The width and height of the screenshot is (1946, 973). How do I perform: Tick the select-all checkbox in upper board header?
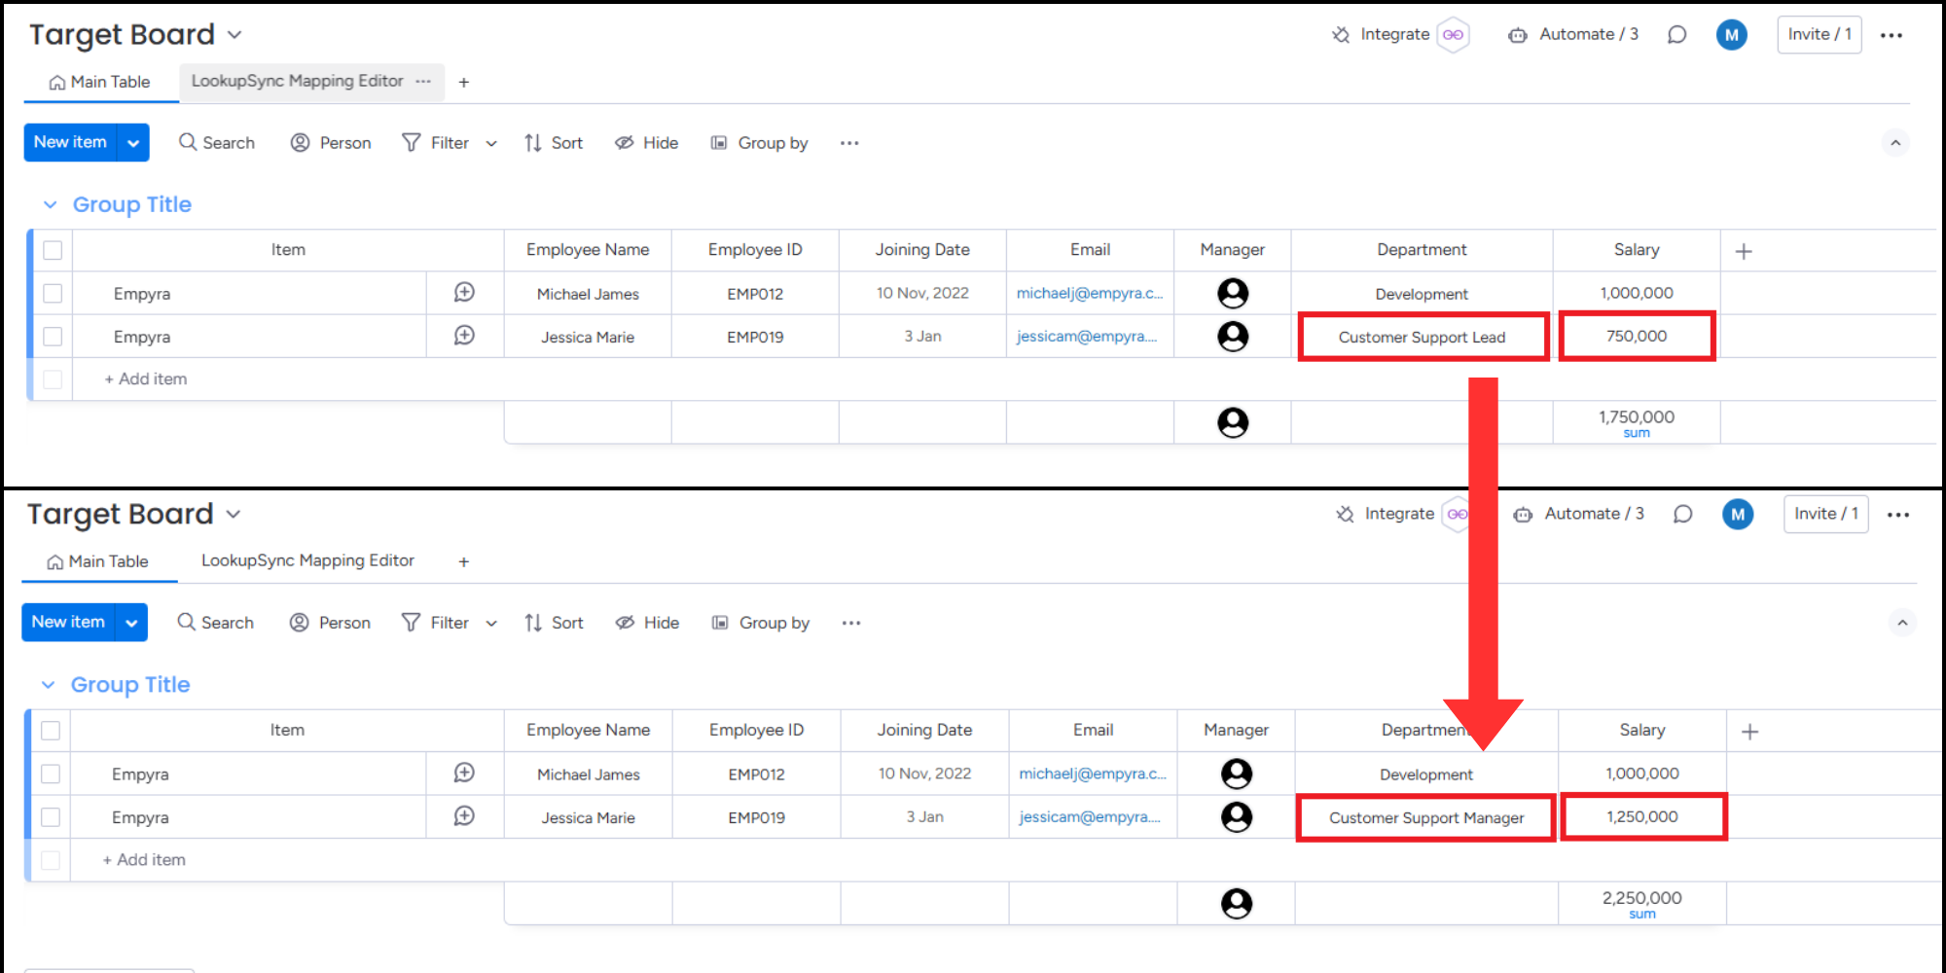tap(53, 250)
